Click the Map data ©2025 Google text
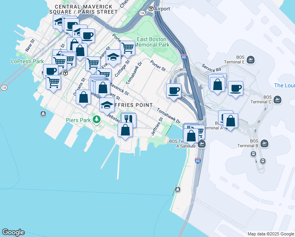Viewport: 295px width, 237px height. [271, 234]
